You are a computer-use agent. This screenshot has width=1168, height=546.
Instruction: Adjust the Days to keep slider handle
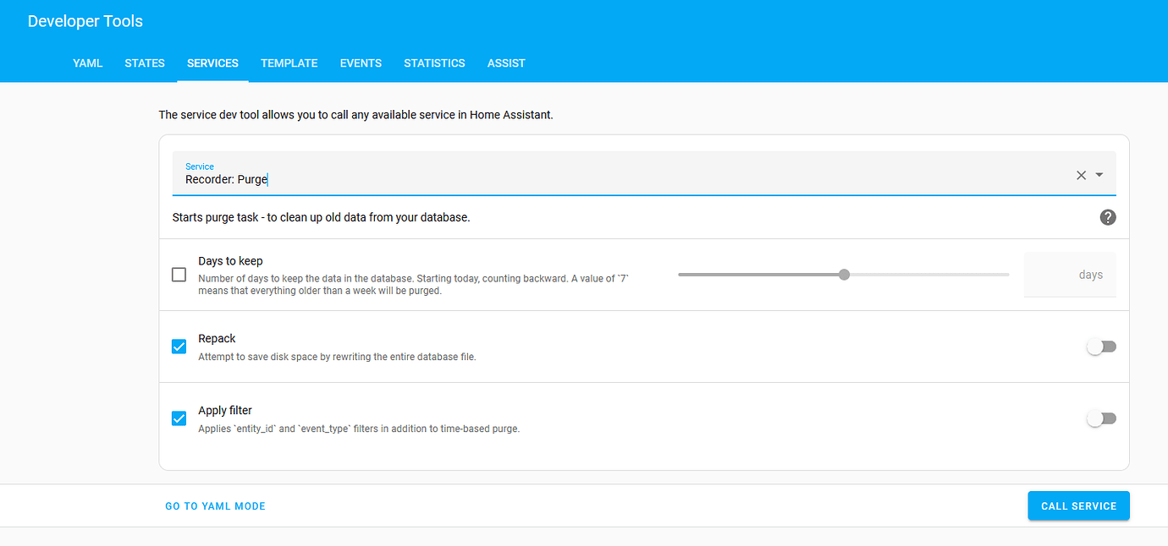coord(844,274)
